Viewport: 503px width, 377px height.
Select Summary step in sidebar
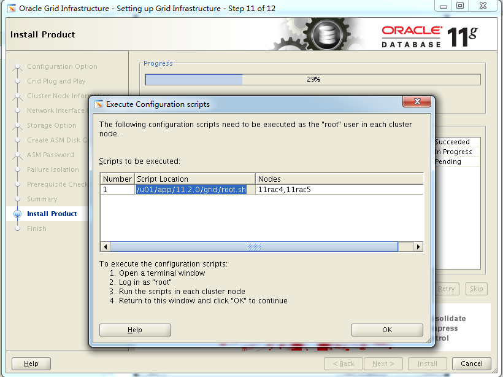[42, 200]
